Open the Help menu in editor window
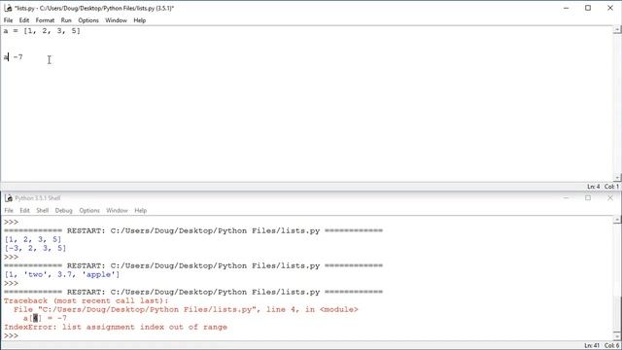 (139, 20)
